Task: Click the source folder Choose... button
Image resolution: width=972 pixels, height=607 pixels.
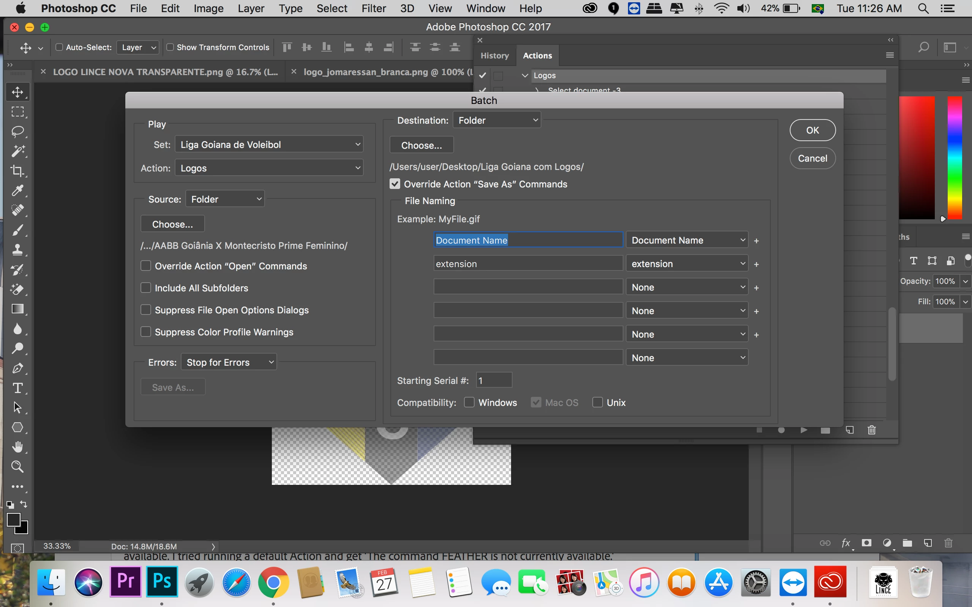Action: coord(172,224)
